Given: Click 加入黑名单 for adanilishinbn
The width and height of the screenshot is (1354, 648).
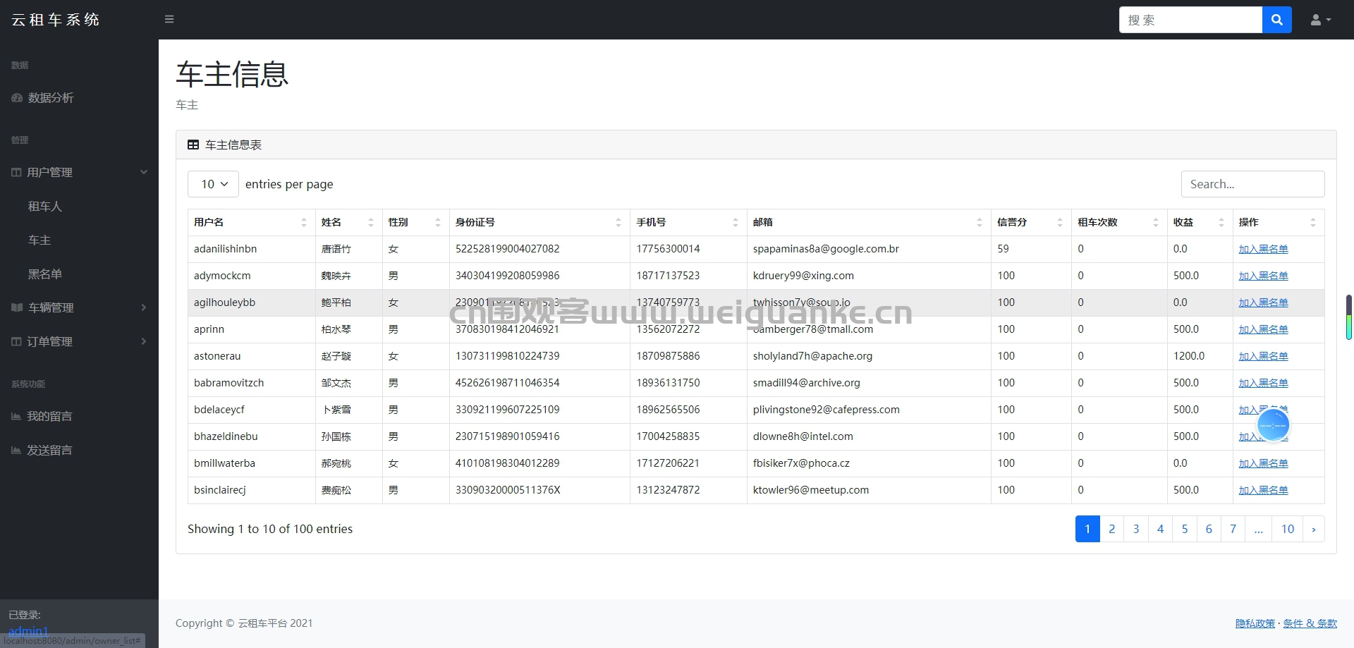Looking at the screenshot, I should click(x=1263, y=249).
